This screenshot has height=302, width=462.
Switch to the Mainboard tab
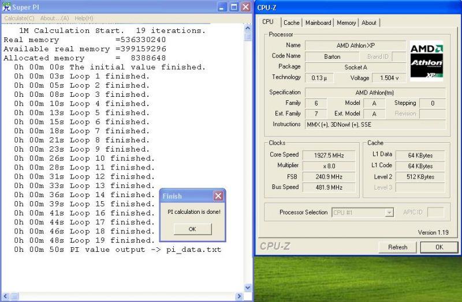click(318, 22)
